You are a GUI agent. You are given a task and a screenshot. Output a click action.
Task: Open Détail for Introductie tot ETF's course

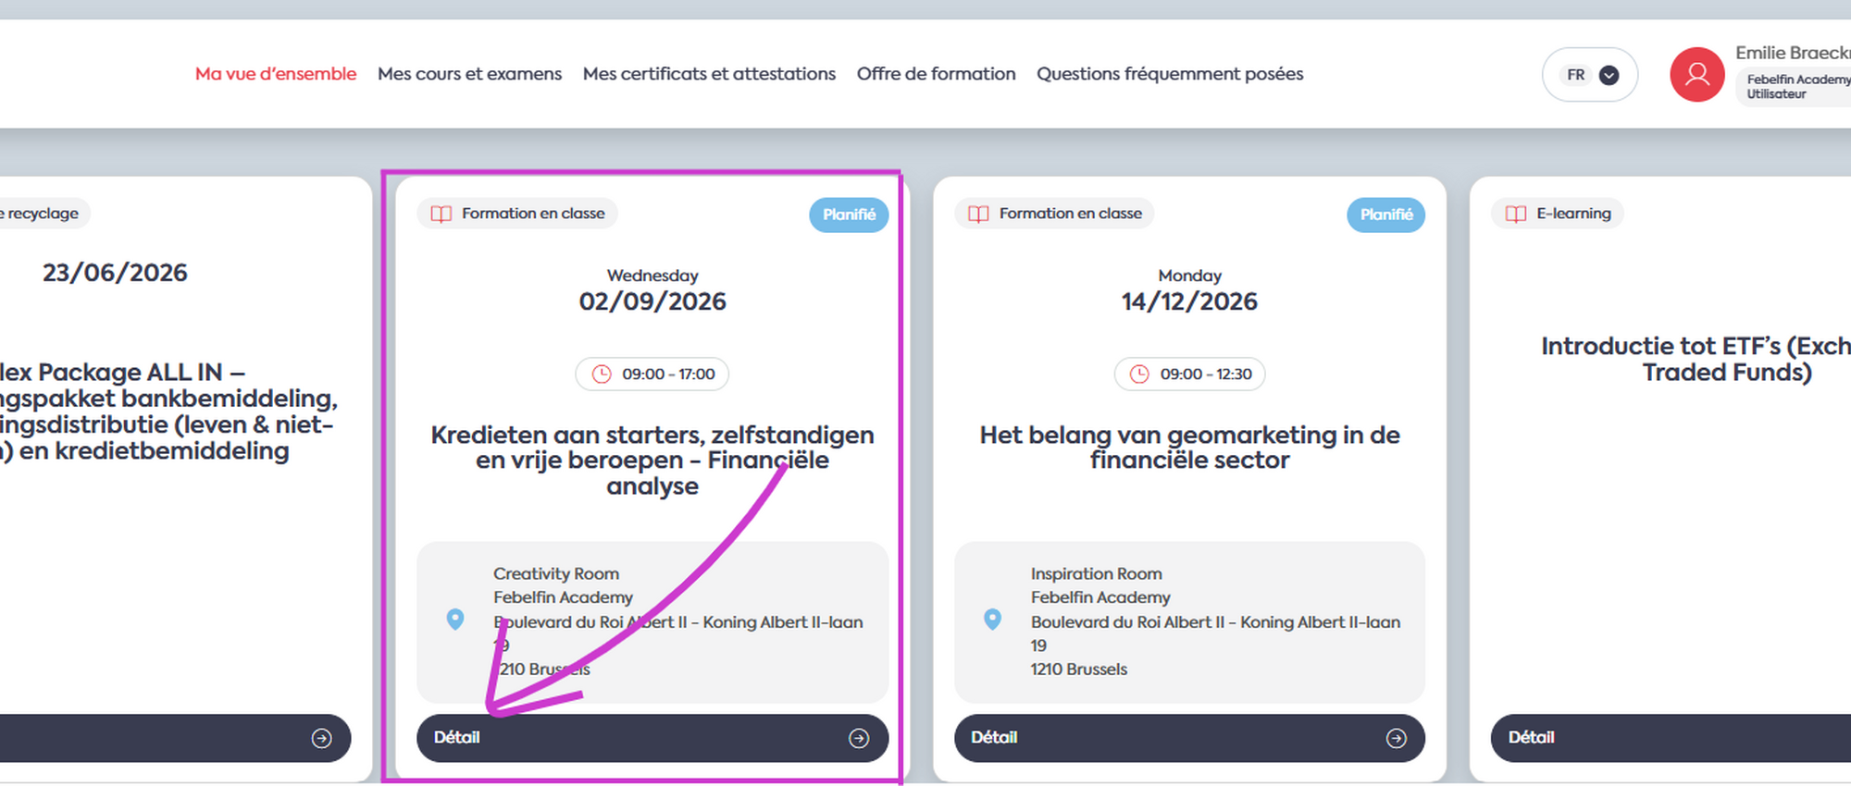click(1671, 738)
